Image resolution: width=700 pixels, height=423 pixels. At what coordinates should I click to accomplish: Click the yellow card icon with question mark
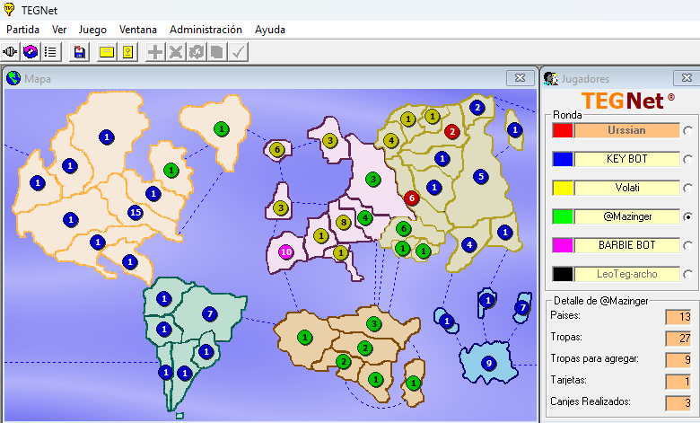coord(128,52)
